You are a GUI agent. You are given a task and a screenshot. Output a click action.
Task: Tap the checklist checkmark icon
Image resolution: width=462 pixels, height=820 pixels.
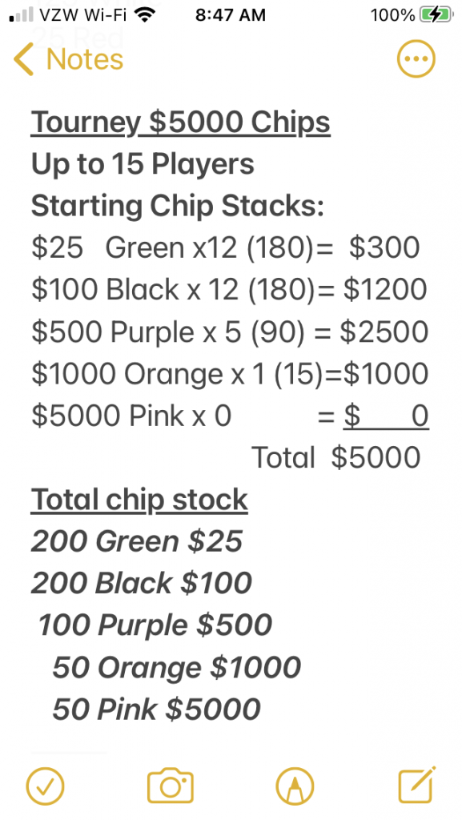(x=46, y=786)
